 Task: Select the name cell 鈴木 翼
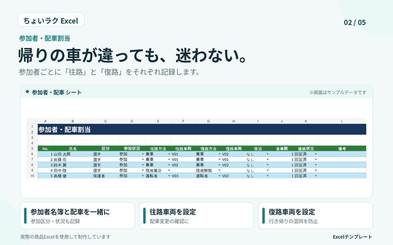point(73,165)
